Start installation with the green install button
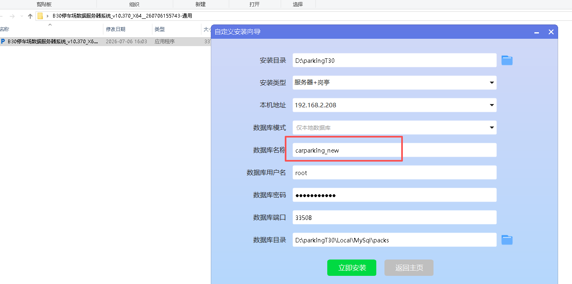572x284 pixels. 352,268
